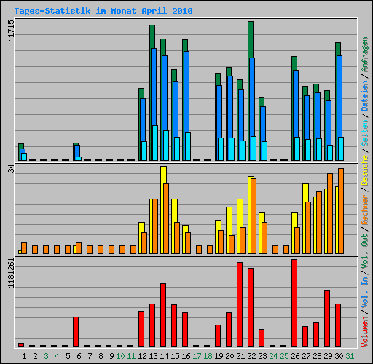Click day label 16 on the x-axis
373x364 pixels.
coord(186,356)
